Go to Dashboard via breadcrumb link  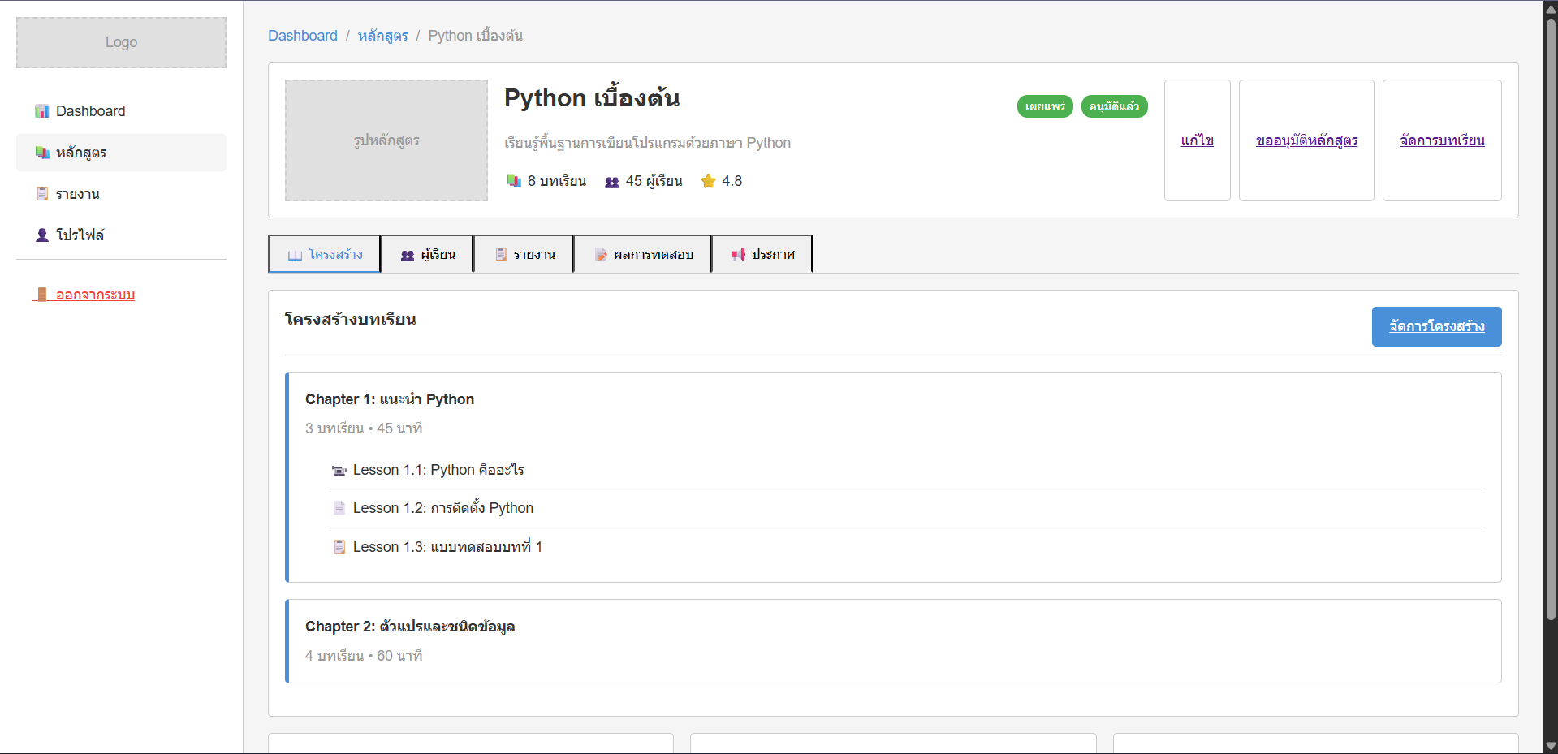coord(303,36)
